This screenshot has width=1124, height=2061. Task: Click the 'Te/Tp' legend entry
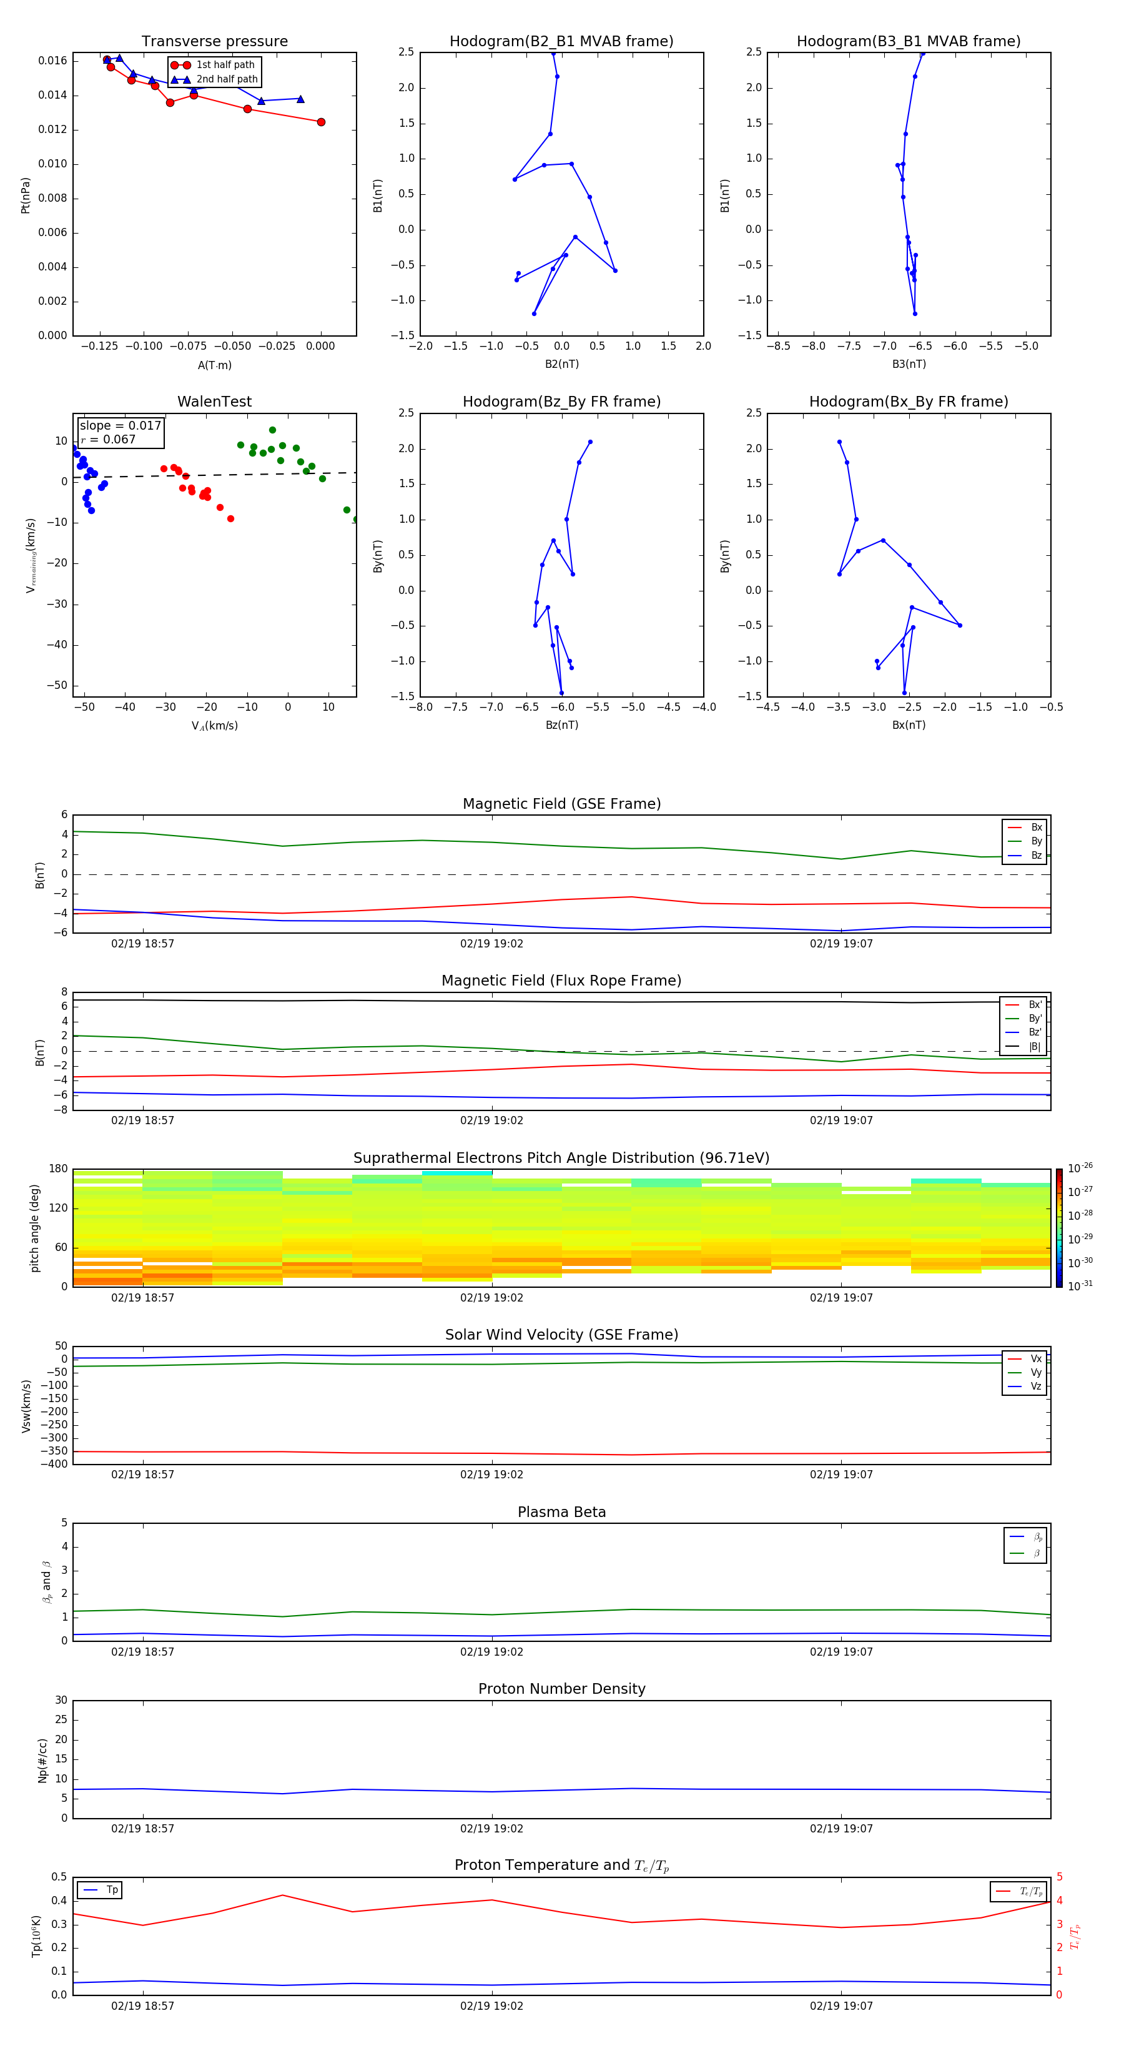pyautogui.click(x=1018, y=1891)
